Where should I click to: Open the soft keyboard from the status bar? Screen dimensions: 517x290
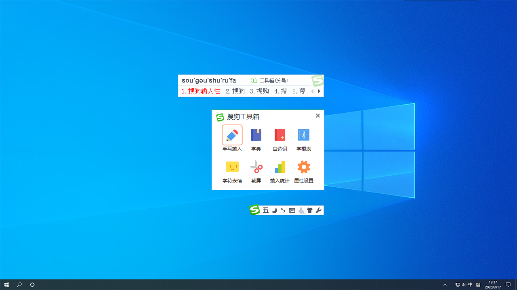[x=292, y=210]
